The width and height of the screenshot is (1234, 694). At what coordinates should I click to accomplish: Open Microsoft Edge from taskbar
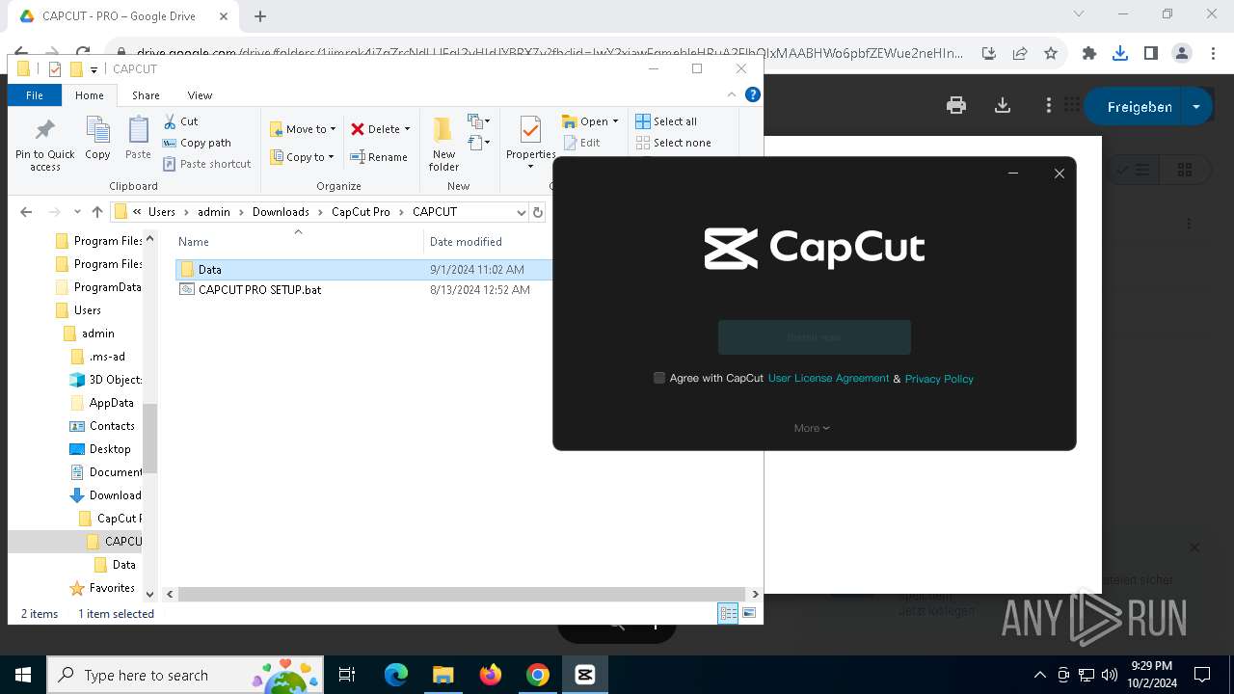[x=396, y=675]
